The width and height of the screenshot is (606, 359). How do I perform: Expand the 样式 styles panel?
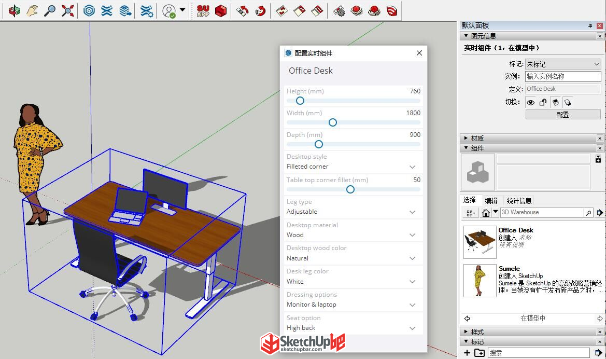point(466,332)
